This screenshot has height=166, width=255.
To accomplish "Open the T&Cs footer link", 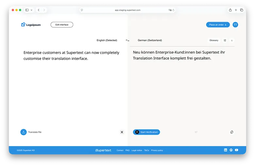I will click(x=146, y=150).
